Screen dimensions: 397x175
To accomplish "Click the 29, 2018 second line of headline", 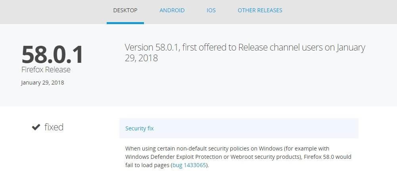I will click(x=141, y=58).
